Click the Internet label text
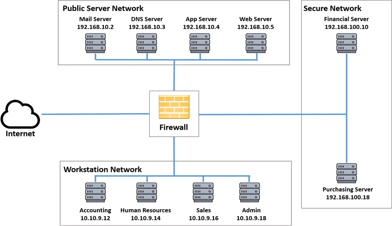This screenshot has width=392, height=226. coord(20,134)
